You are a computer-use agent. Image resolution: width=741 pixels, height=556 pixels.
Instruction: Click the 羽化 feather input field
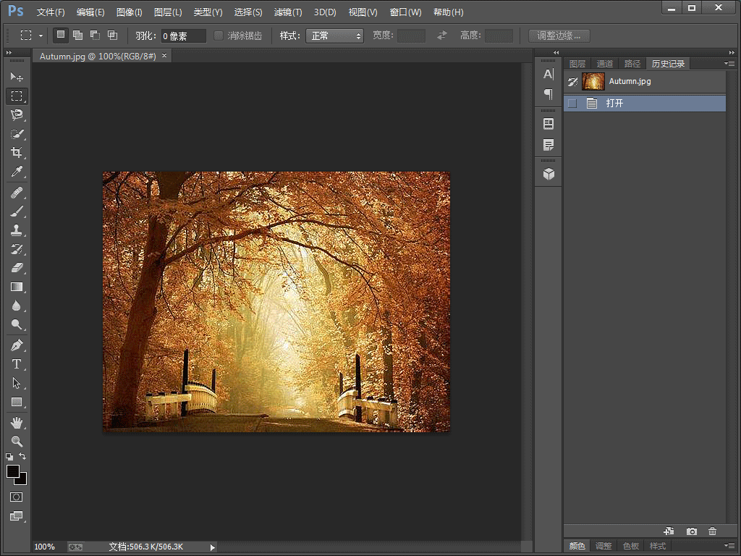click(183, 36)
